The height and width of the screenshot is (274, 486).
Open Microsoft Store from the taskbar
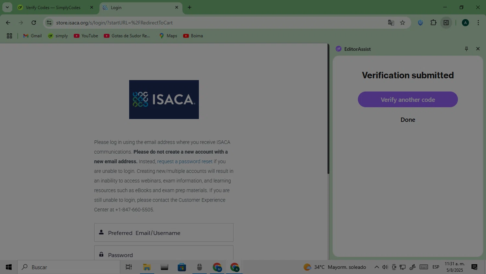(x=182, y=267)
